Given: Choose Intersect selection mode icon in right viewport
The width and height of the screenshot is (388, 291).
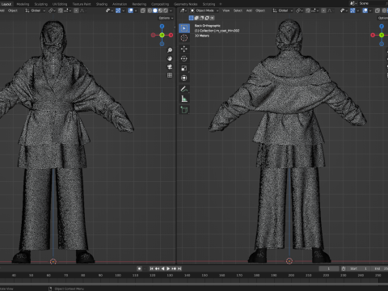Looking at the screenshot, I should tap(213, 18).
